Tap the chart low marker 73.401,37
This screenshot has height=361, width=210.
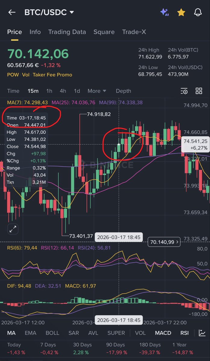tap(81, 236)
